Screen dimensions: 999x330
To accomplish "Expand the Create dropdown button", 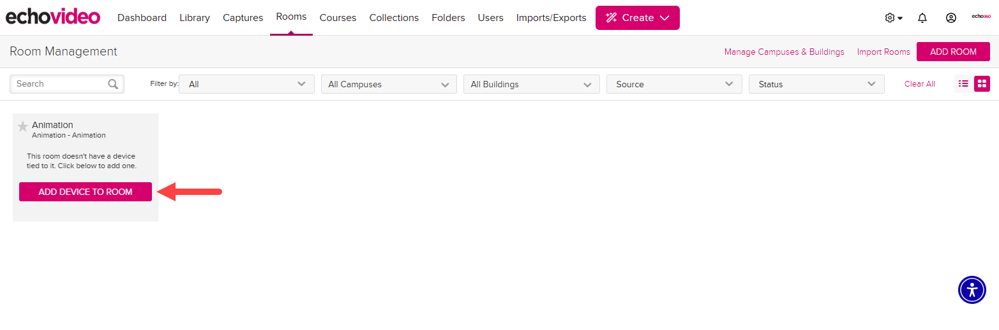I will 637,18.
